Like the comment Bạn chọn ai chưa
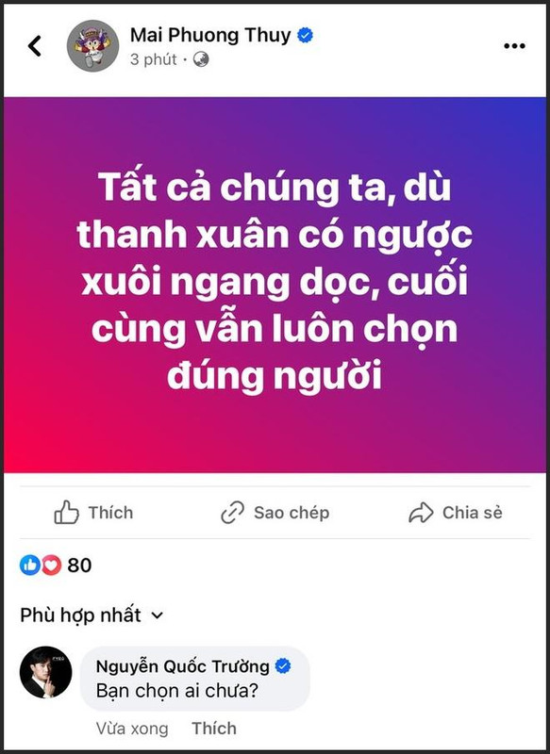The height and width of the screenshot is (754, 550). point(214,729)
